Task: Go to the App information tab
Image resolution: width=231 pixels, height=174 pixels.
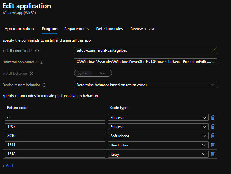Action: point(19,29)
